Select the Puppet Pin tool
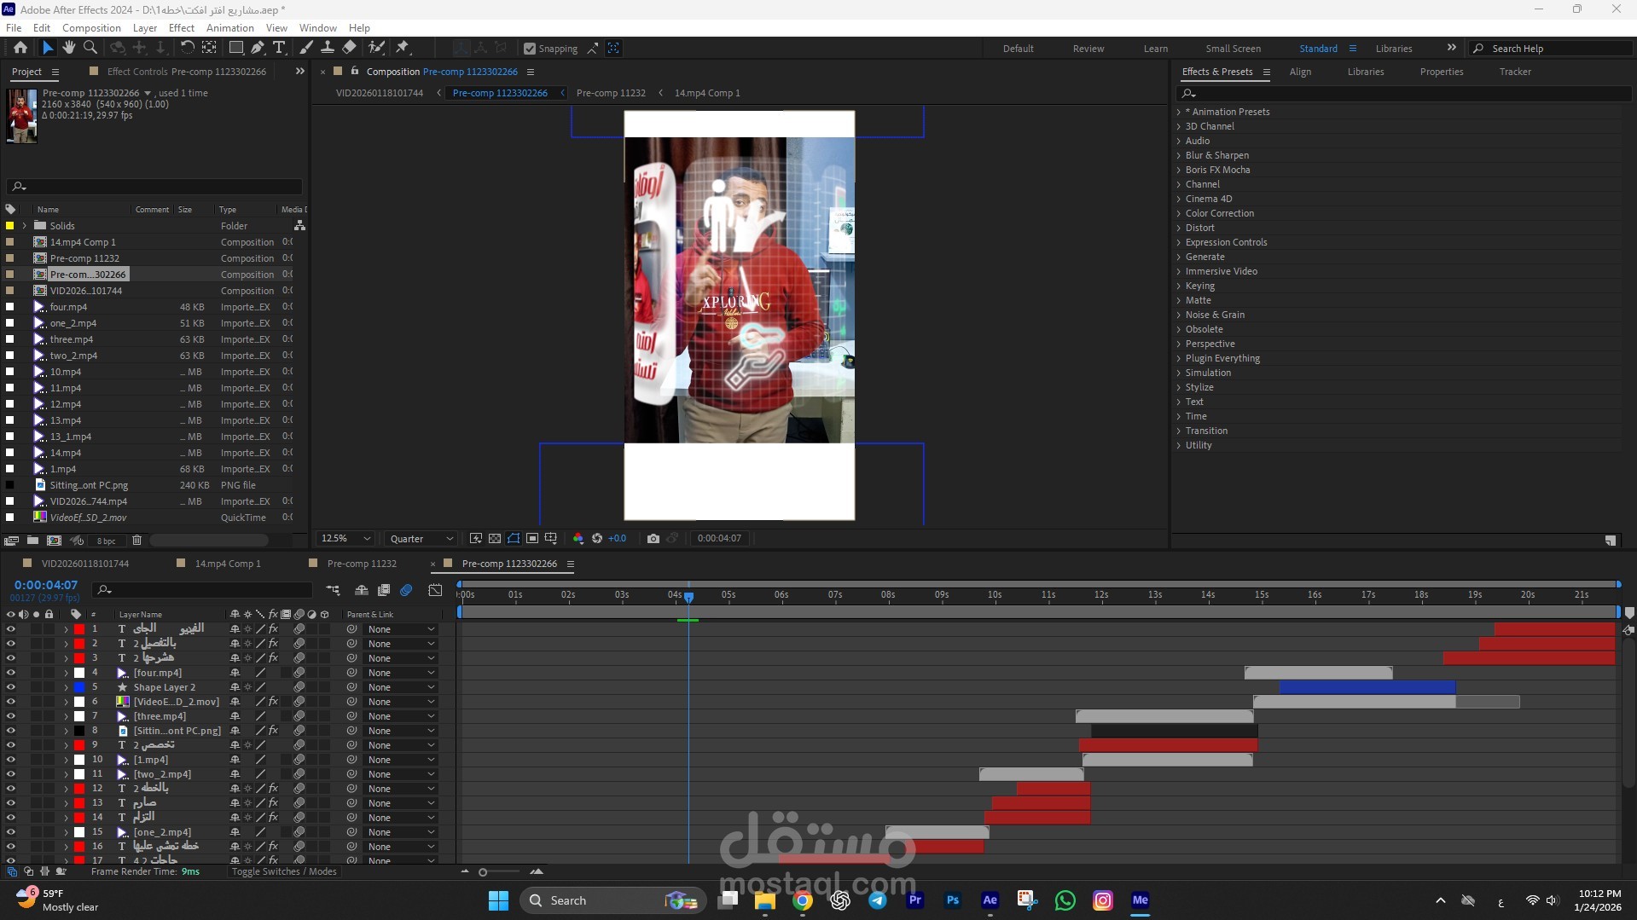Screen dimensions: 1637x920 (x=403, y=48)
